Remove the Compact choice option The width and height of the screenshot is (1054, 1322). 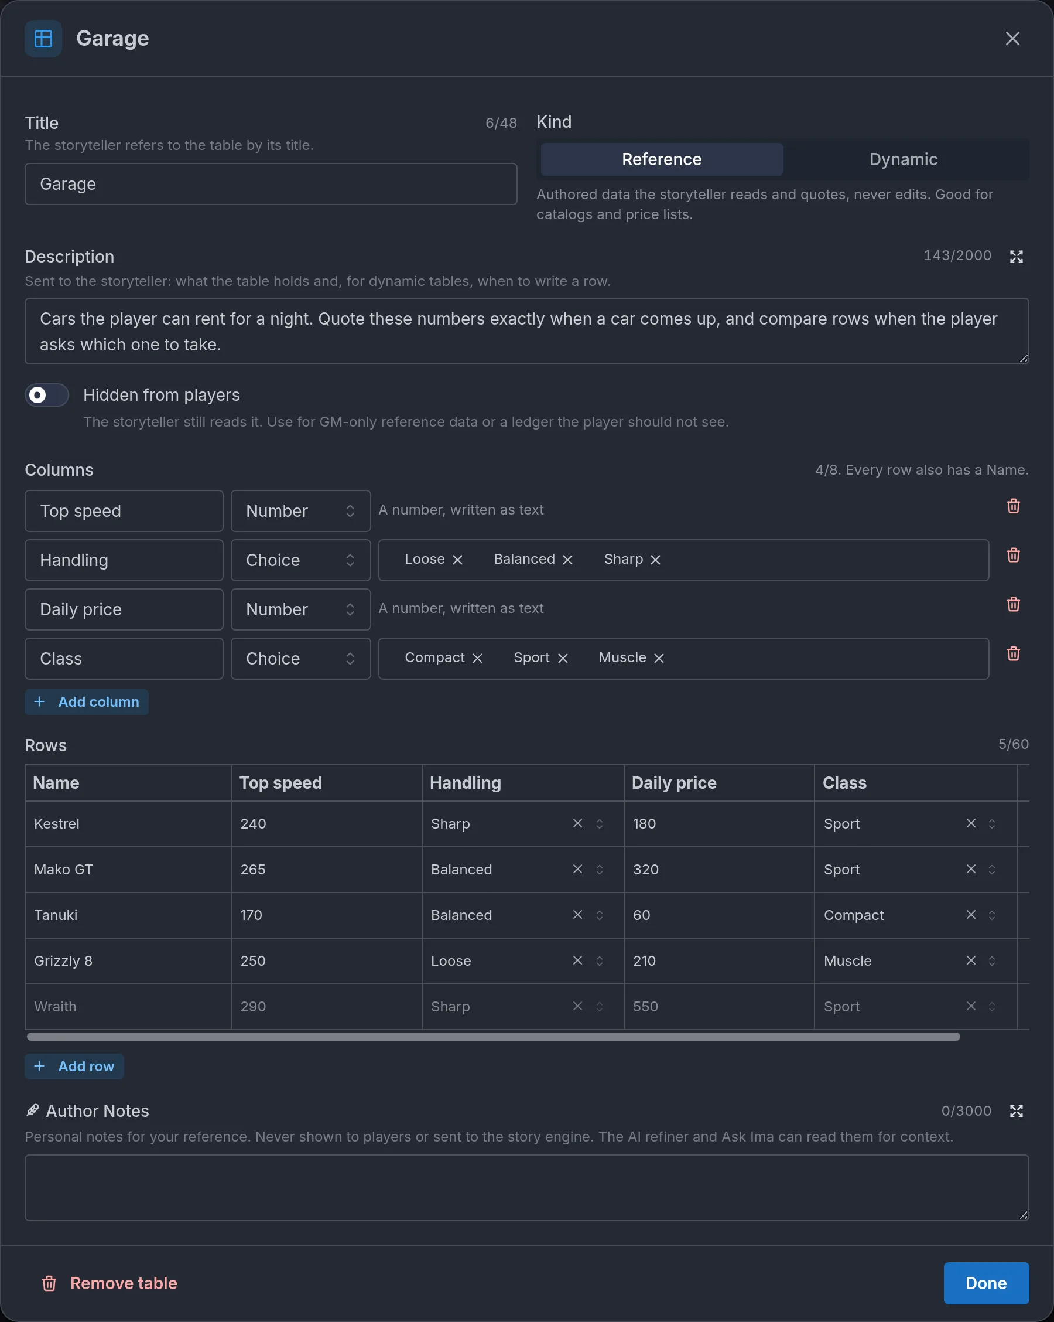point(477,658)
